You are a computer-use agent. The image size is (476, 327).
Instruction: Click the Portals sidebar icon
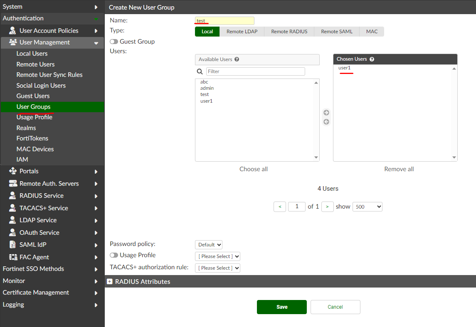pyautogui.click(x=13, y=171)
